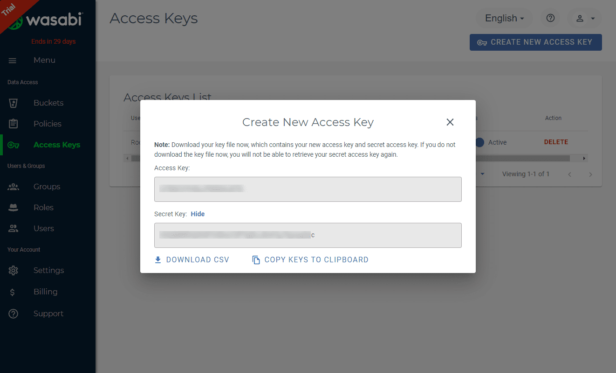The height and width of the screenshot is (373, 616).
Task: Open the English language dropdown
Action: click(x=504, y=18)
